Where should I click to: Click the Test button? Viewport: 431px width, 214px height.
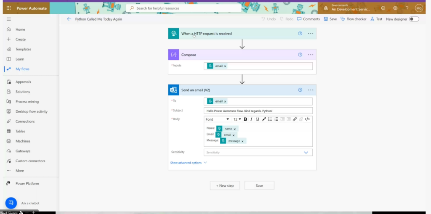coord(376,19)
